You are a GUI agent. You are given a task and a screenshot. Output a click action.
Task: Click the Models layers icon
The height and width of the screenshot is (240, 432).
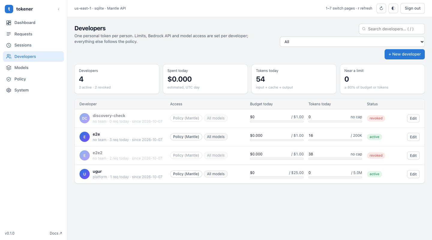(x=9, y=68)
